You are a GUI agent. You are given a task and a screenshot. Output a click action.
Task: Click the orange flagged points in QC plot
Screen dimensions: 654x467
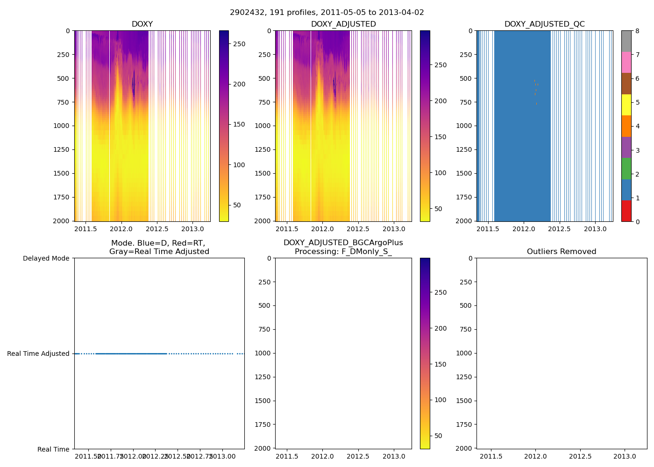pyautogui.click(x=535, y=84)
